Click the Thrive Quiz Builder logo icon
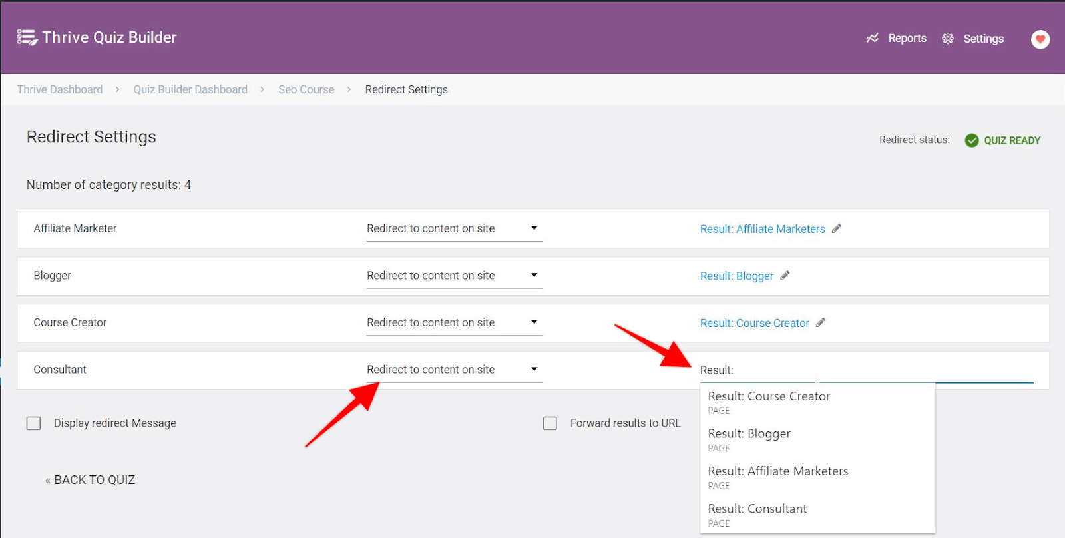 click(27, 37)
